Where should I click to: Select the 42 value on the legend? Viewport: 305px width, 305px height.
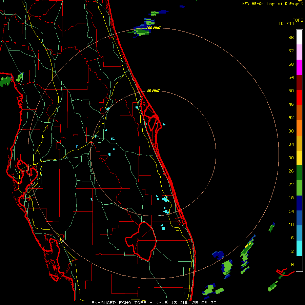[291, 118]
